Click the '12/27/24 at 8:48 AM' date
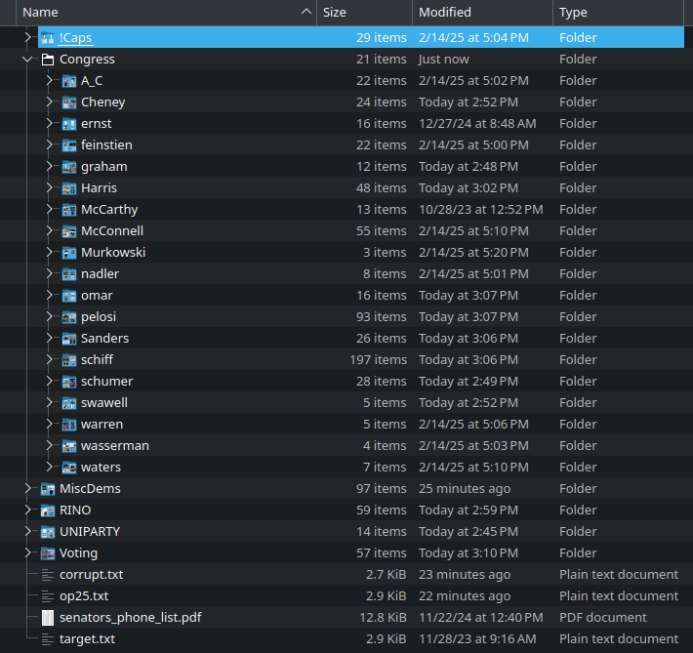 (477, 124)
